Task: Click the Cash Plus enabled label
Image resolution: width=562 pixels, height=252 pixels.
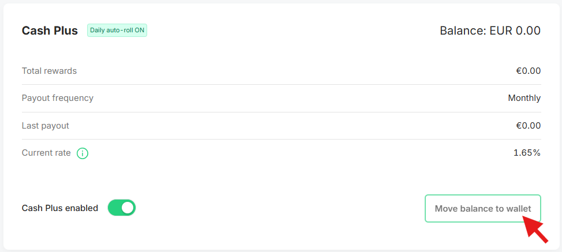Action: [60, 208]
